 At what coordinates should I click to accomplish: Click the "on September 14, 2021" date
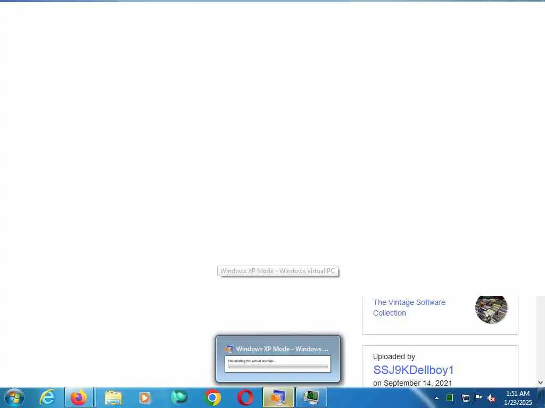(412, 383)
